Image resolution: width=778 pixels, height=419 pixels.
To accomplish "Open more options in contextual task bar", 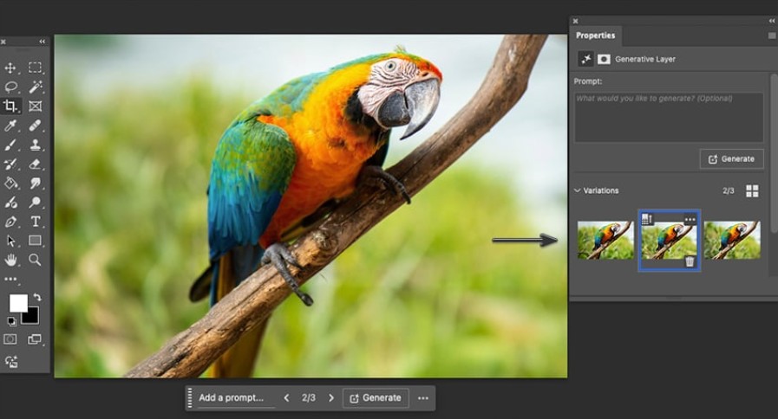I will pyautogui.click(x=423, y=398).
